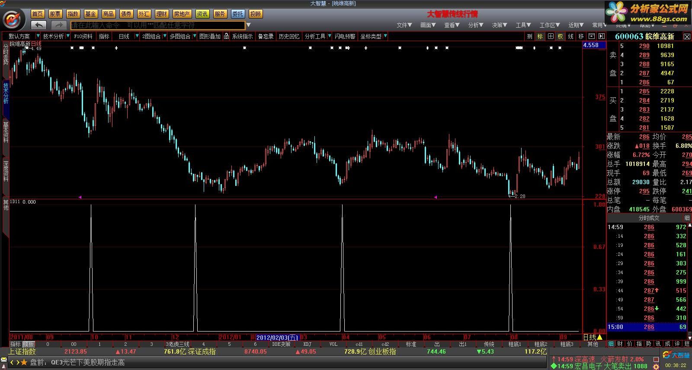Select the DDE决策 indicator tab
This screenshot has height=370, width=692.
281,344
